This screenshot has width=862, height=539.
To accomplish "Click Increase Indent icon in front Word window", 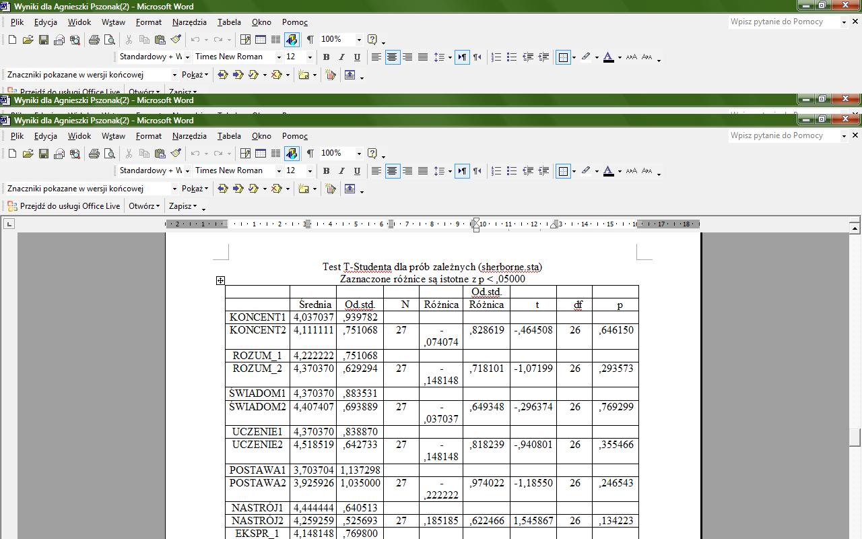I will point(543,171).
